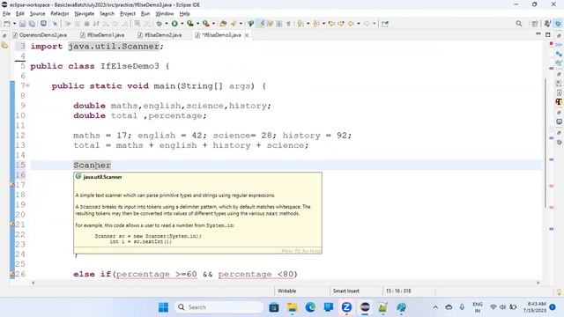
Task: Switch to IfElseDemo1.java tab
Action: (102, 35)
